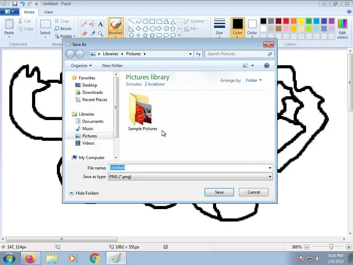Open the Paint file menu button
This screenshot has width=353, height=265.
pyautogui.click(x=9, y=12)
